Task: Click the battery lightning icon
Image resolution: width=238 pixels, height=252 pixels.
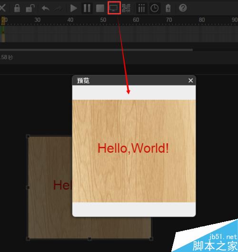Action: (x=168, y=8)
